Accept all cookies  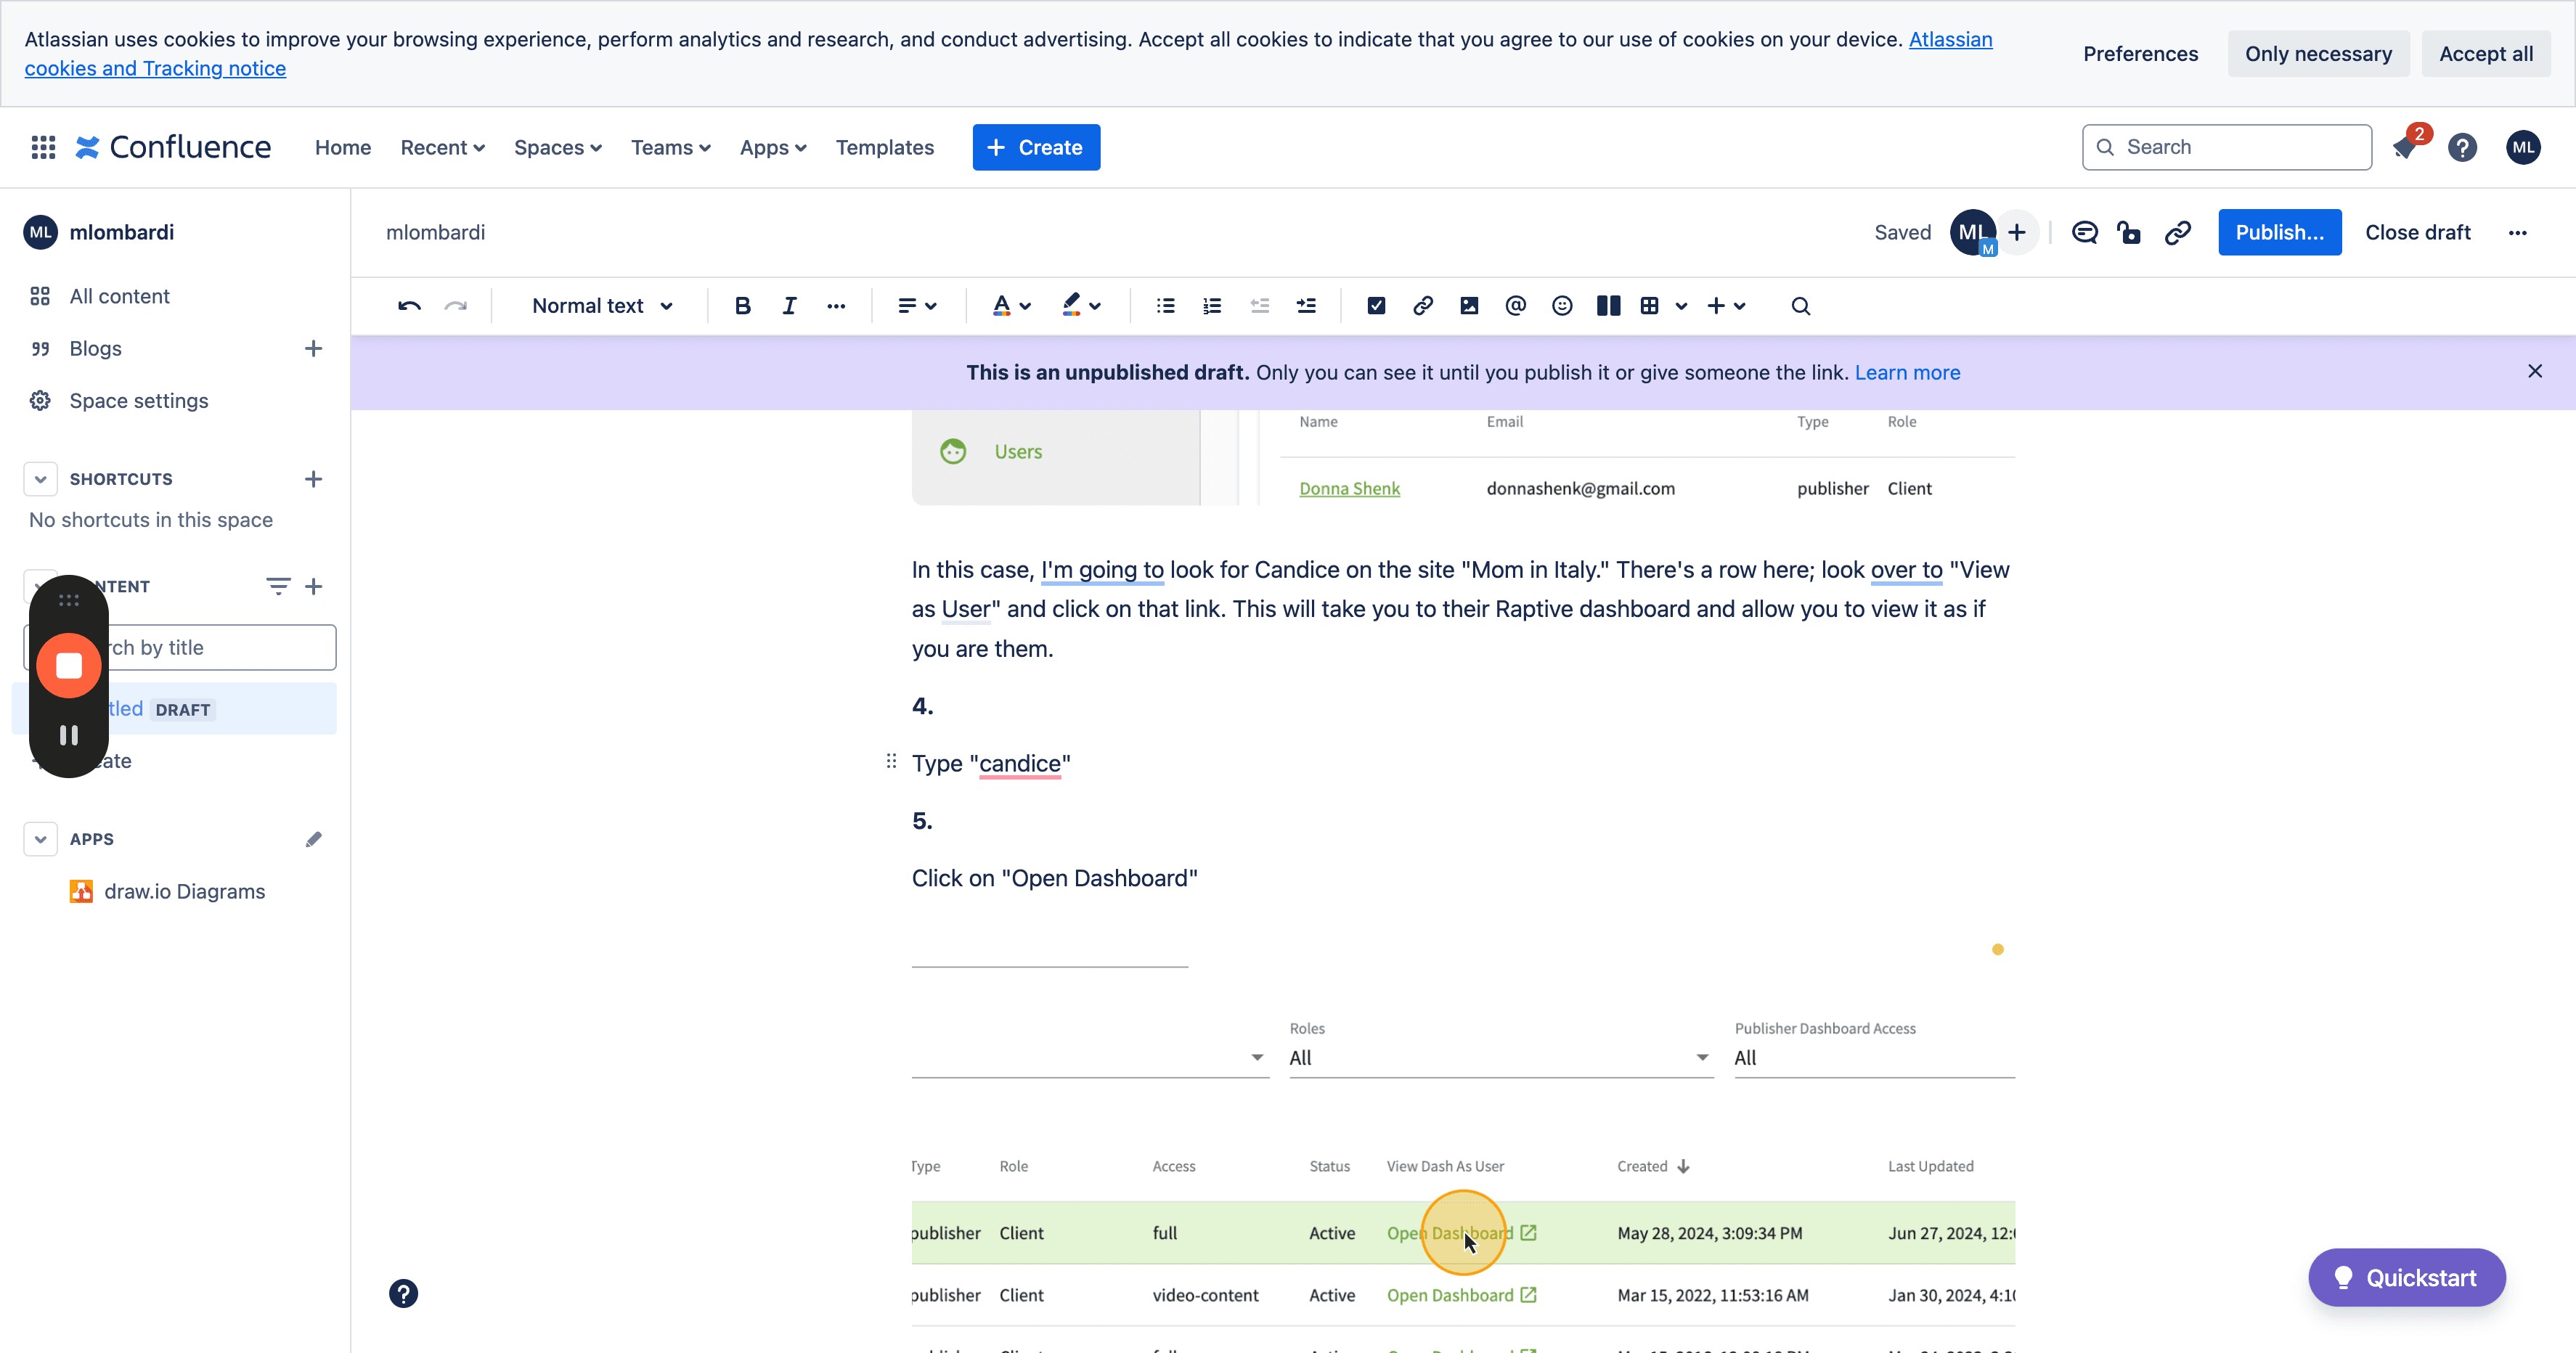[2486, 54]
